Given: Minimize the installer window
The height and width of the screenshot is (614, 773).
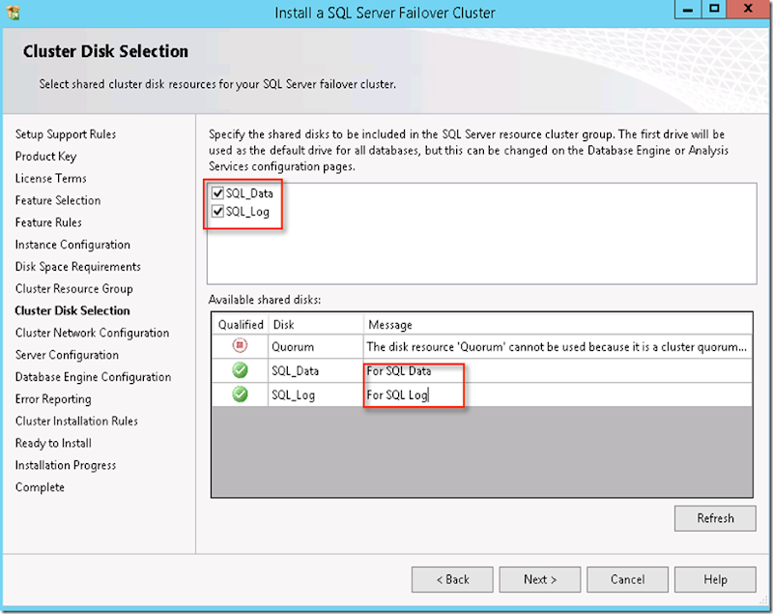Looking at the screenshot, I should coord(688,10).
